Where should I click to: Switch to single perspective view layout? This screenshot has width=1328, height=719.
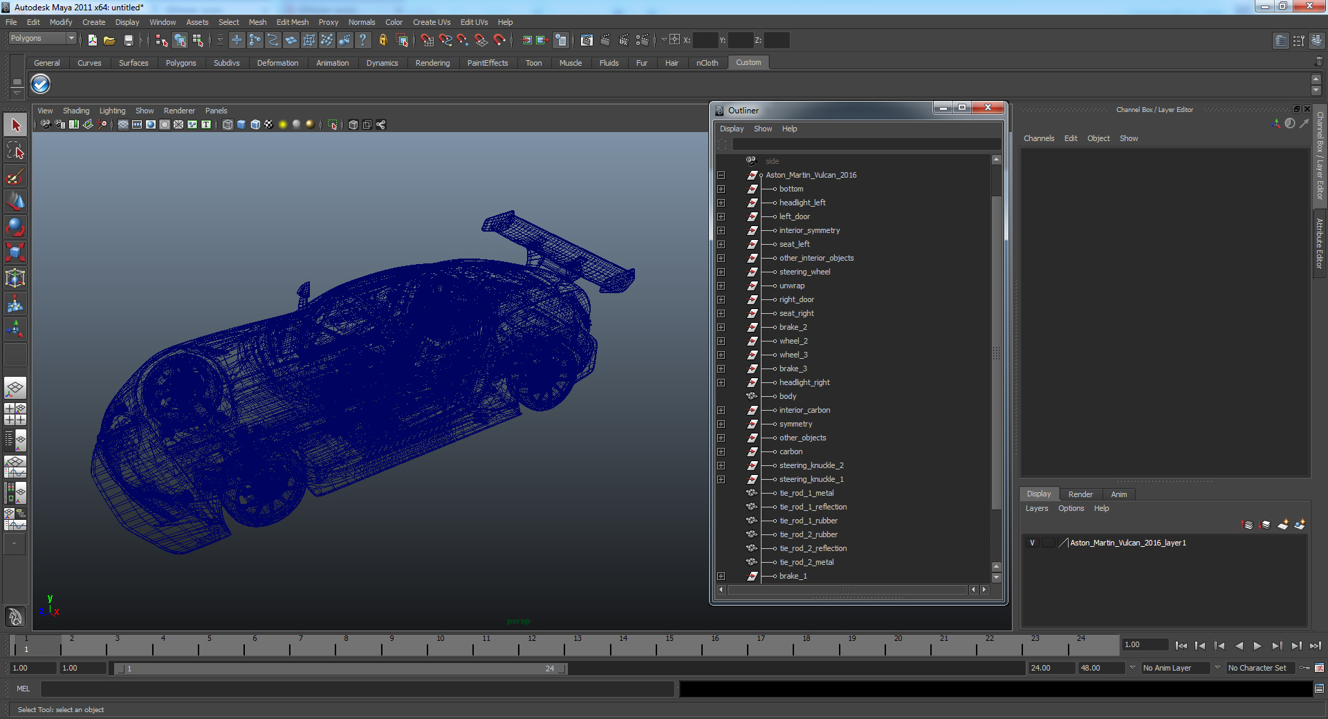point(15,388)
